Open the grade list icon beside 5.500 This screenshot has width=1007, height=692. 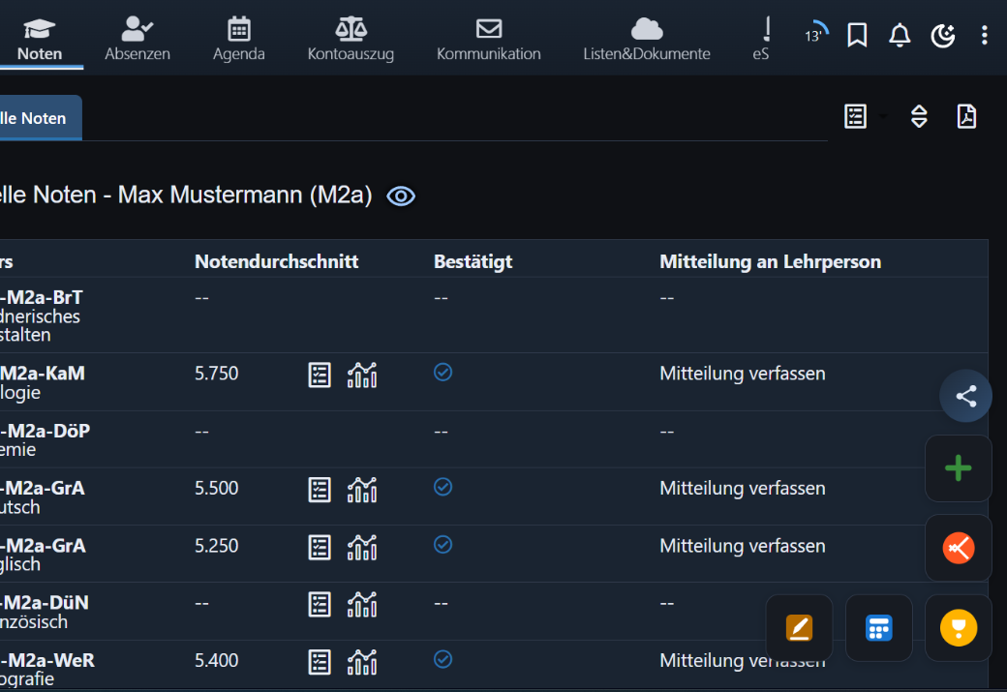[x=320, y=489]
